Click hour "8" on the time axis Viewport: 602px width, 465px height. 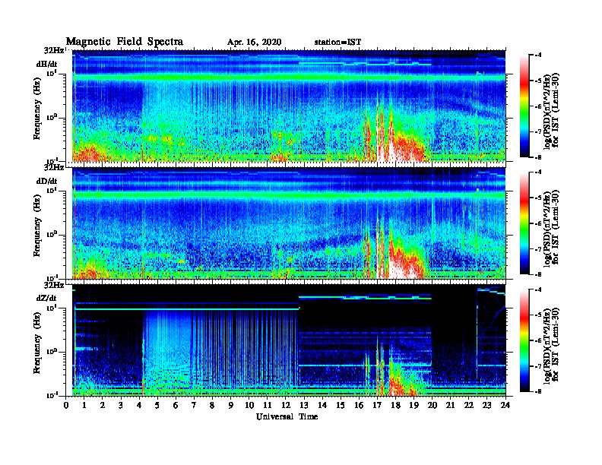point(212,405)
